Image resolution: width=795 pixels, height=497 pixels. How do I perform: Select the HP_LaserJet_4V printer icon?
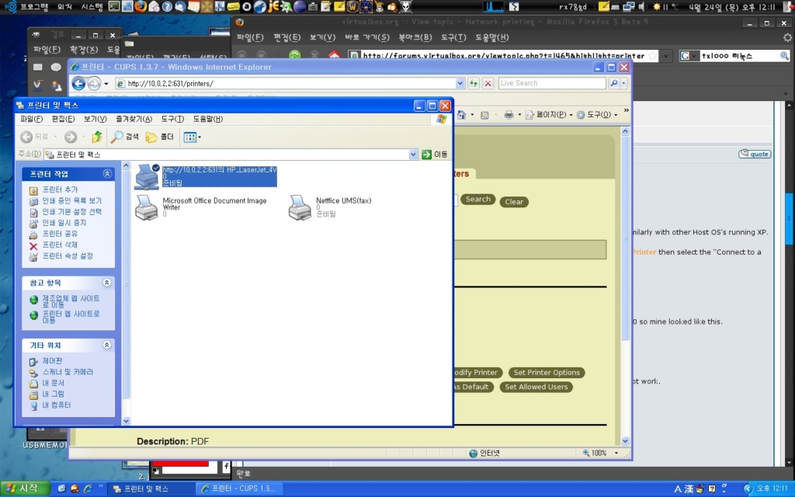(x=147, y=176)
